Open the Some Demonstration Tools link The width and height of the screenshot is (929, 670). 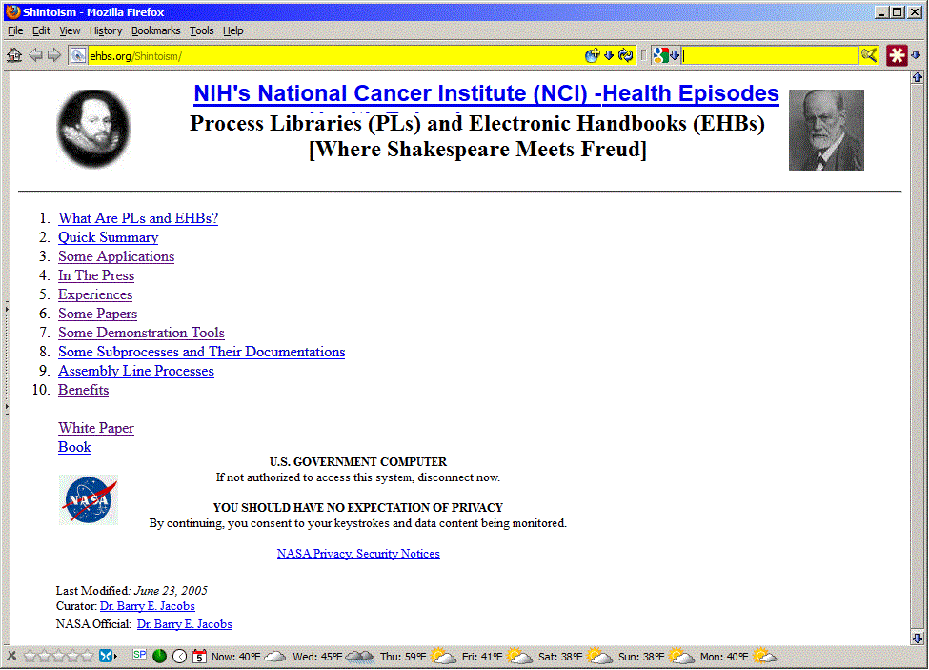(141, 333)
